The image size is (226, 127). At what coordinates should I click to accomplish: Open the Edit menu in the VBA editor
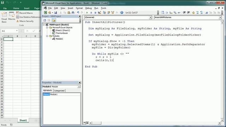tap(56, 8)
